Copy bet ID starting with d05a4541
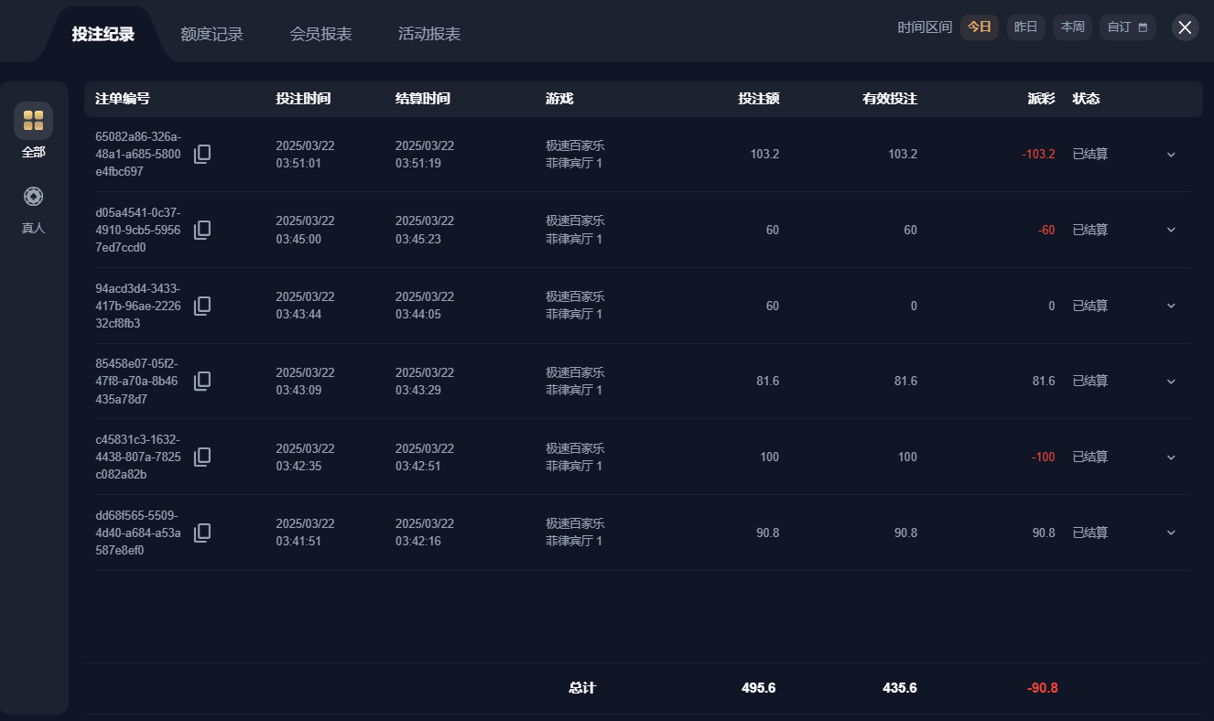 [x=202, y=230]
